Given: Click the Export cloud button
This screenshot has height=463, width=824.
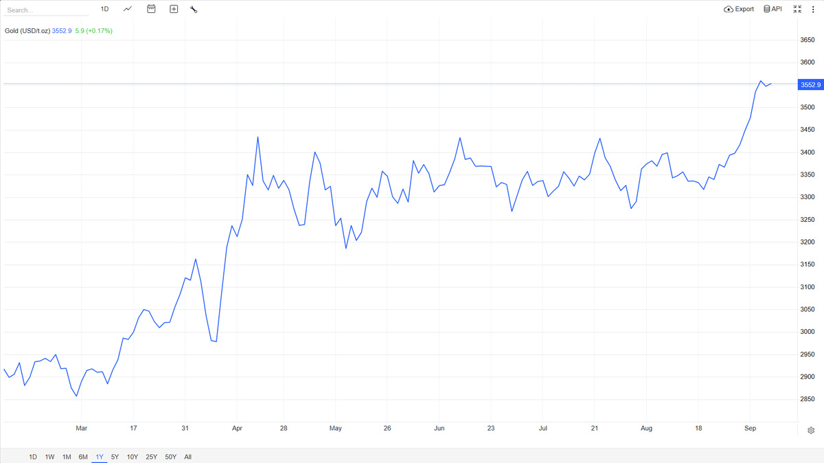Looking at the screenshot, I should 739,9.
